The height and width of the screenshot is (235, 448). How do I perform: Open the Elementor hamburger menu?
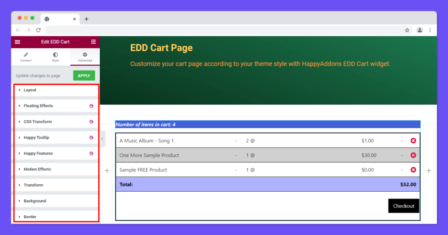pos(17,42)
